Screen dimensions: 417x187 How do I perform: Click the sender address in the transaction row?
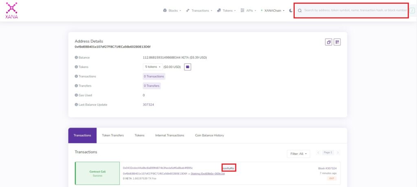(155, 174)
